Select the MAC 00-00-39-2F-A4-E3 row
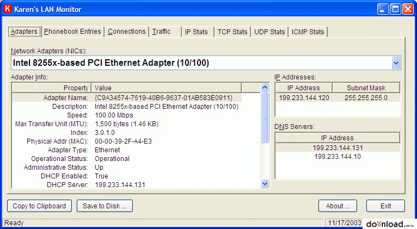Viewport: 417px width, 229px height. click(x=127, y=141)
